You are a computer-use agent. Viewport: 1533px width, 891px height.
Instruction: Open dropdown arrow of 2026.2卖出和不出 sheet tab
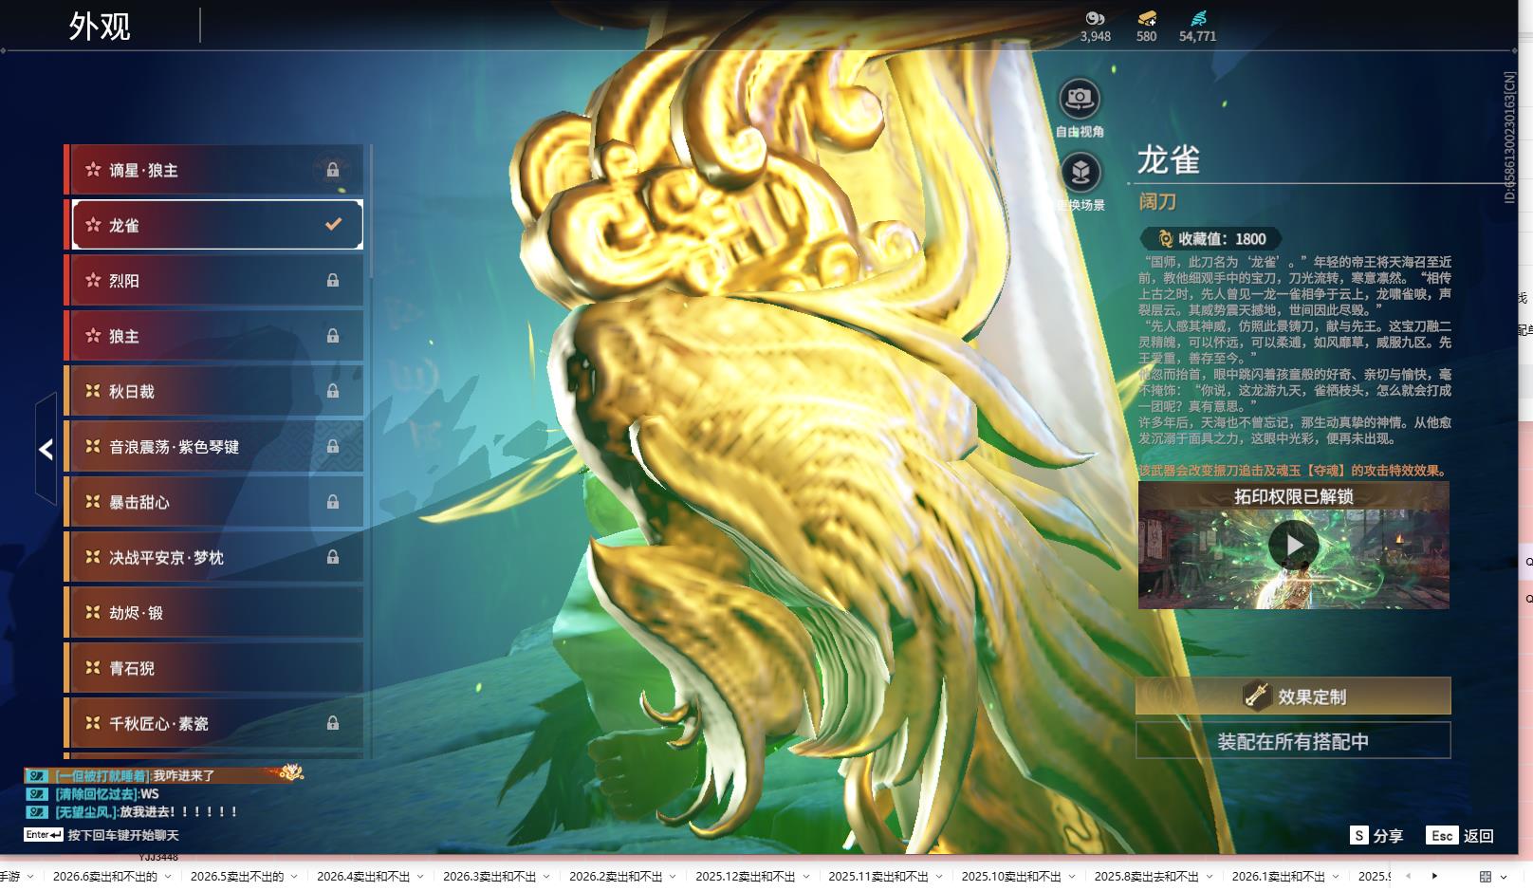click(x=674, y=877)
